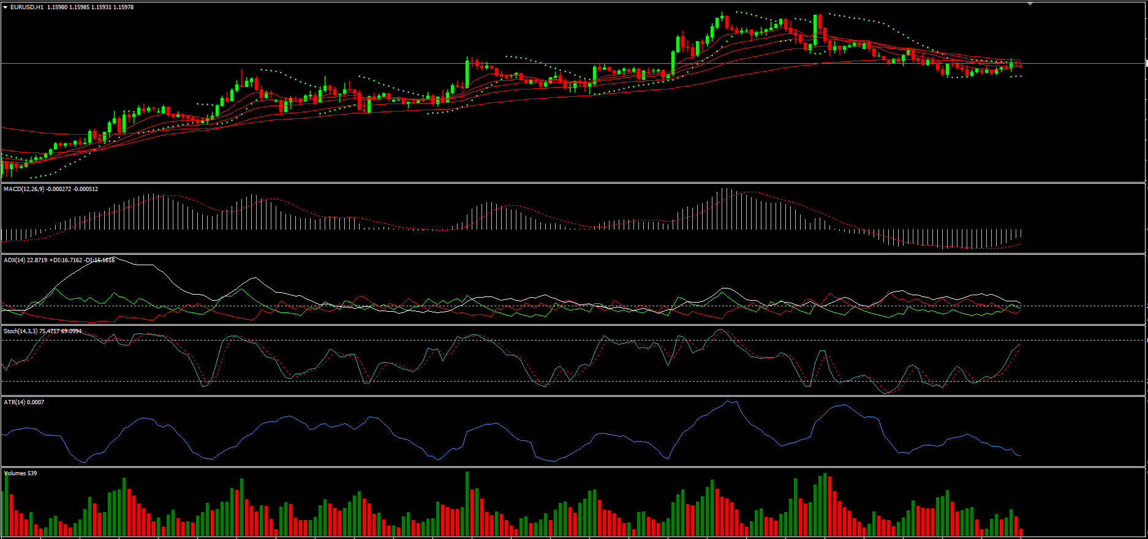
Task: Click the EURUSD,H1 symbol title text
Action: coord(27,7)
